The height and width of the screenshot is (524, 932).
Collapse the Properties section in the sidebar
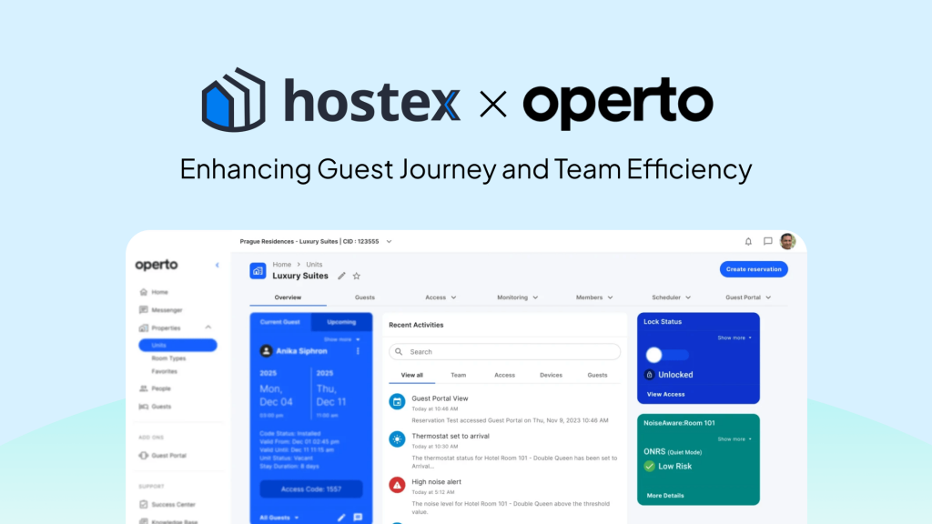click(206, 327)
